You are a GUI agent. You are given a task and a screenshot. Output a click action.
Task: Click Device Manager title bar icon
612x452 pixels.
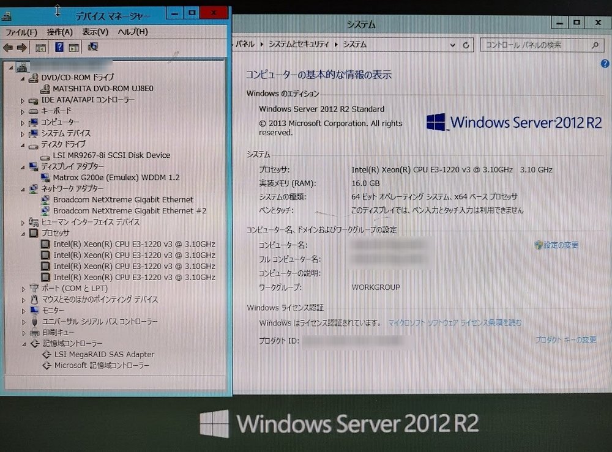7,17
